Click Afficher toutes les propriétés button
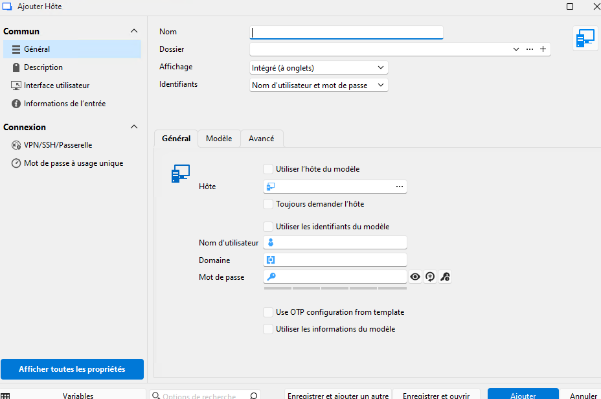Screen dimensions: 601x399 click(72, 369)
